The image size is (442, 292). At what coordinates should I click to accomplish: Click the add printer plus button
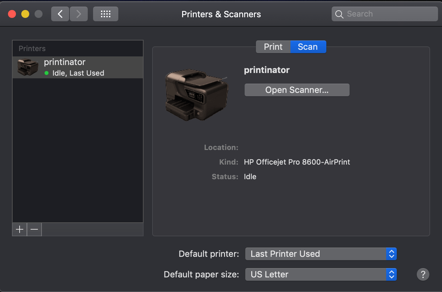[19, 229]
